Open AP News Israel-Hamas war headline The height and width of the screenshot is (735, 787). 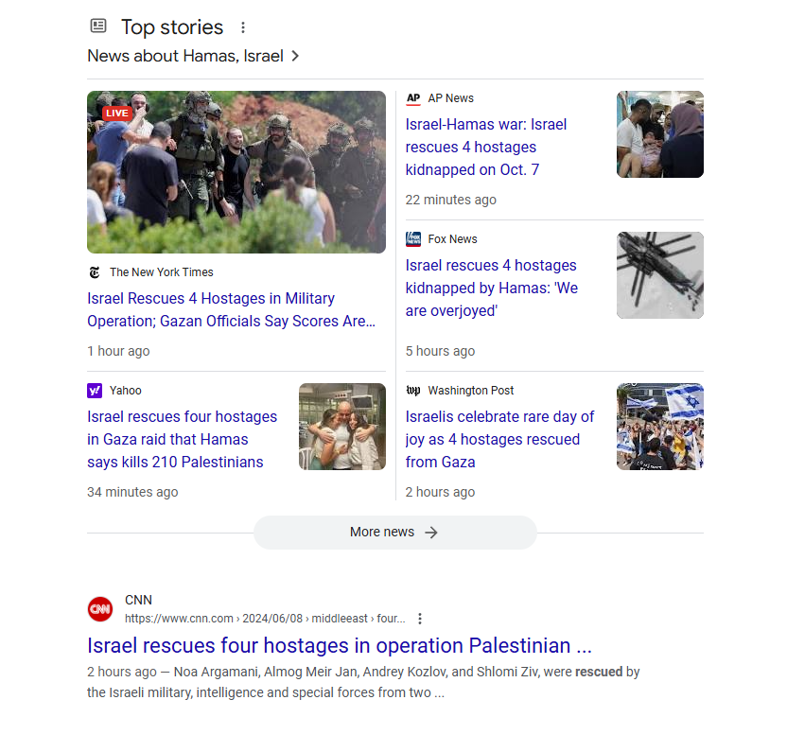(x=486, y=148)
